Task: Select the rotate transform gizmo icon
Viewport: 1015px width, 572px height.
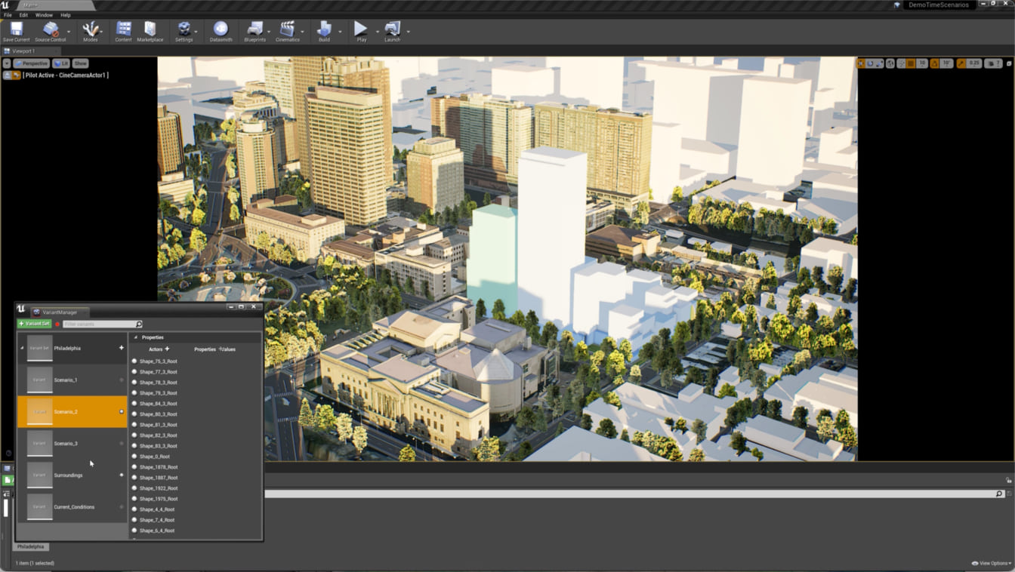Action: [871, 63]
